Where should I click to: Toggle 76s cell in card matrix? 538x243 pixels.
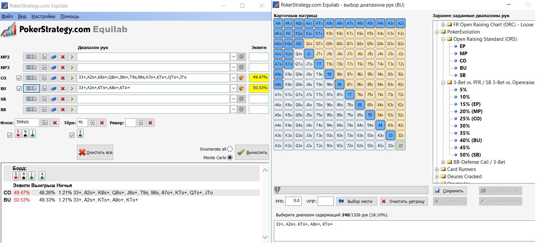coord(360,95)
